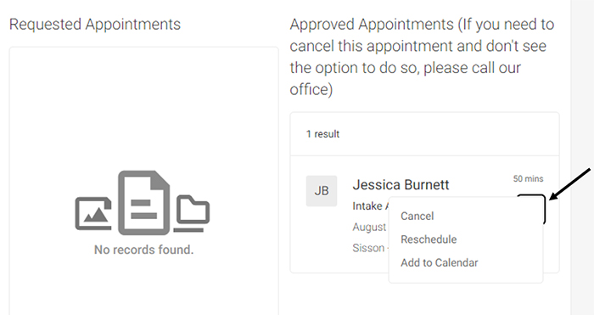
Task: Select Cancel in the appointment menu
Action: pyautogui.click(x=417, y=216)
